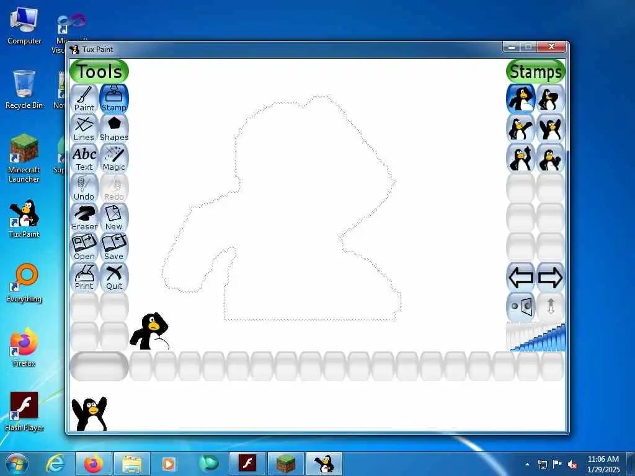Image resolution: width=635 pixels, height=476 pixels.
Task: Go to next stamp set with right arrow
Action: [551, 277]
